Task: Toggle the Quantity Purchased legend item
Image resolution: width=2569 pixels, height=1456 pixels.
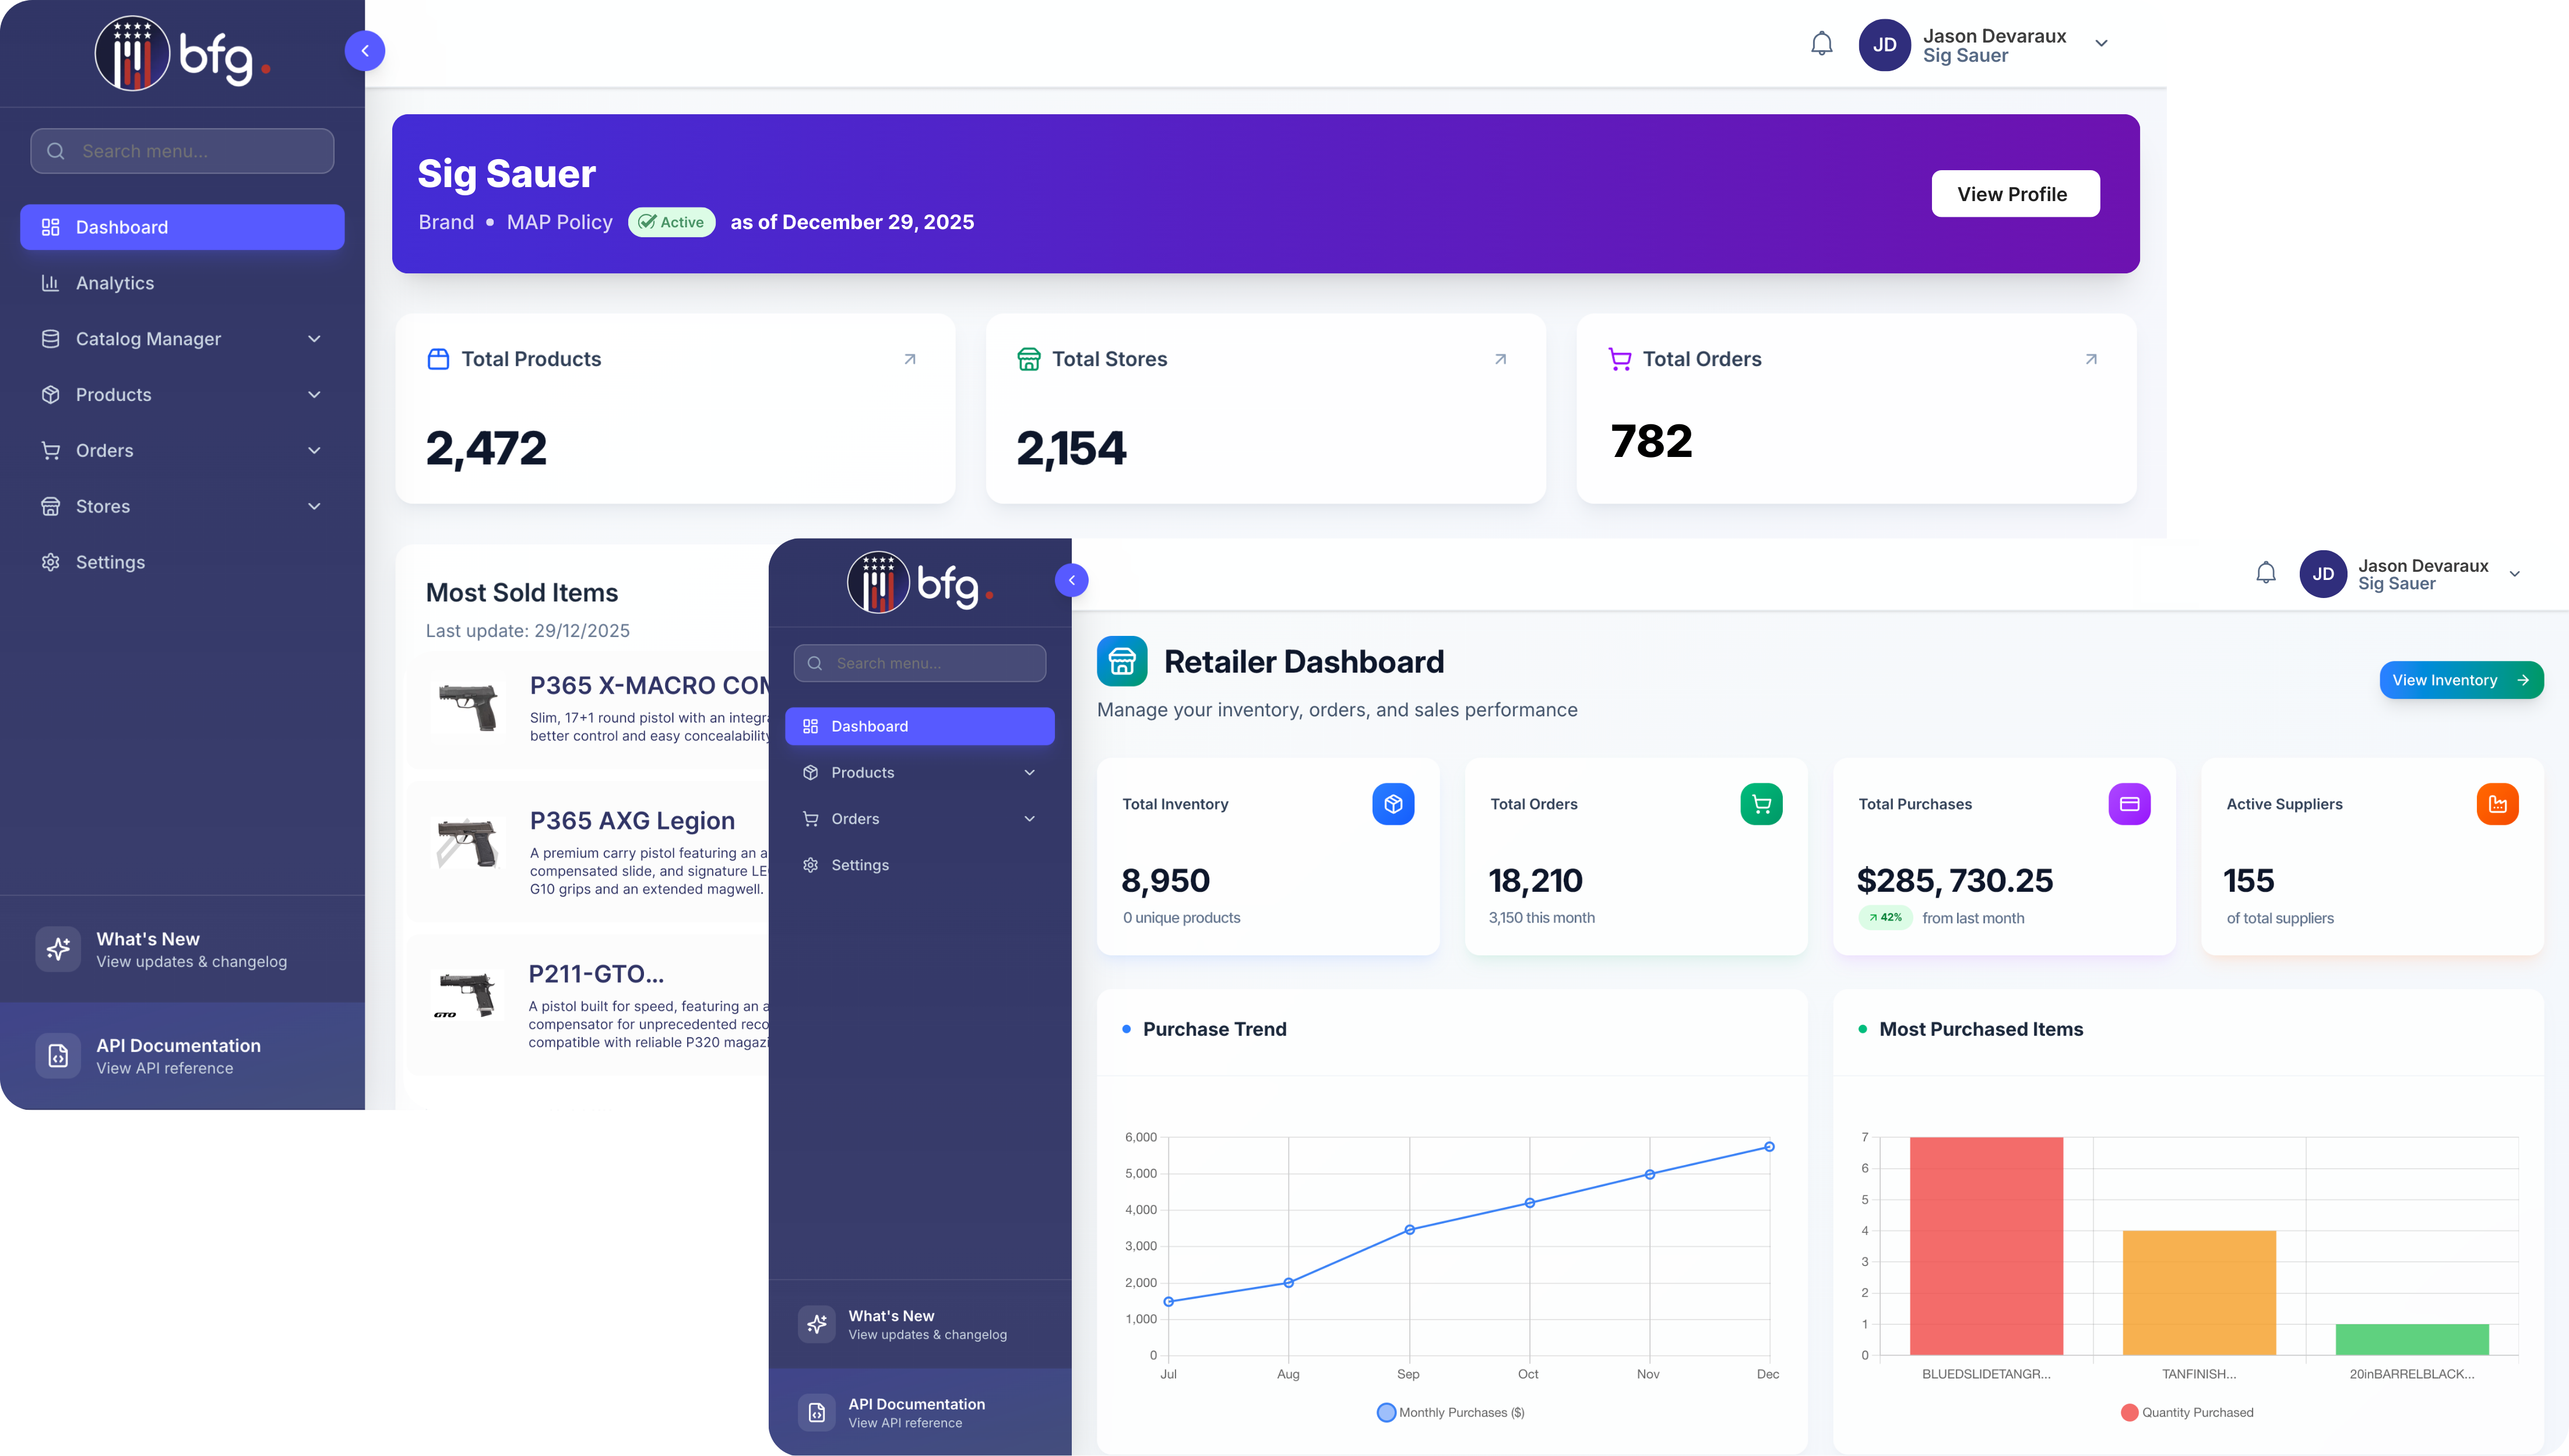Action: point(2186,1412)
